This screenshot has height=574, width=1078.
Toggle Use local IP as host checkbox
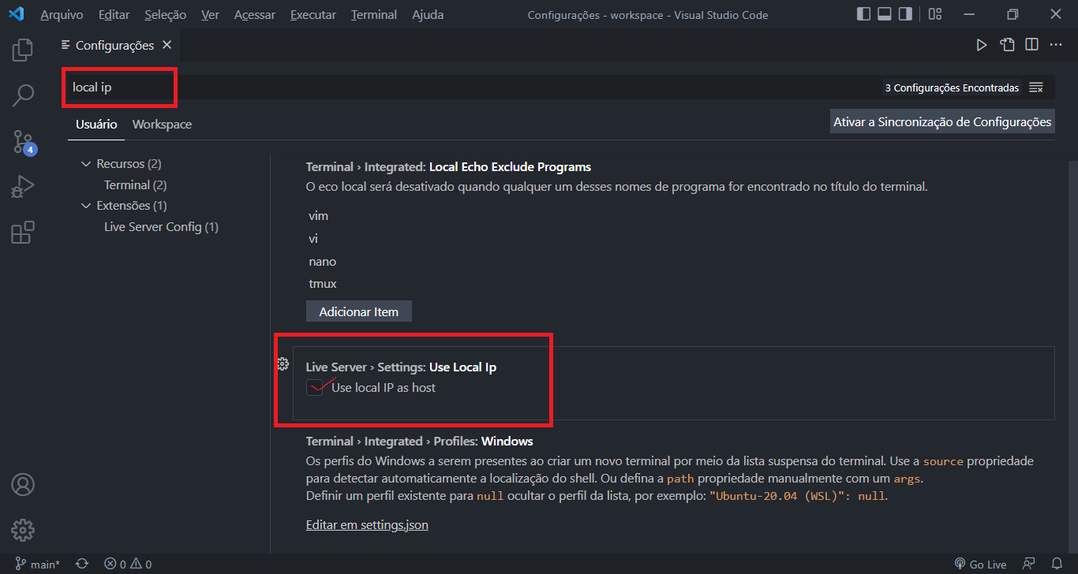314,387
